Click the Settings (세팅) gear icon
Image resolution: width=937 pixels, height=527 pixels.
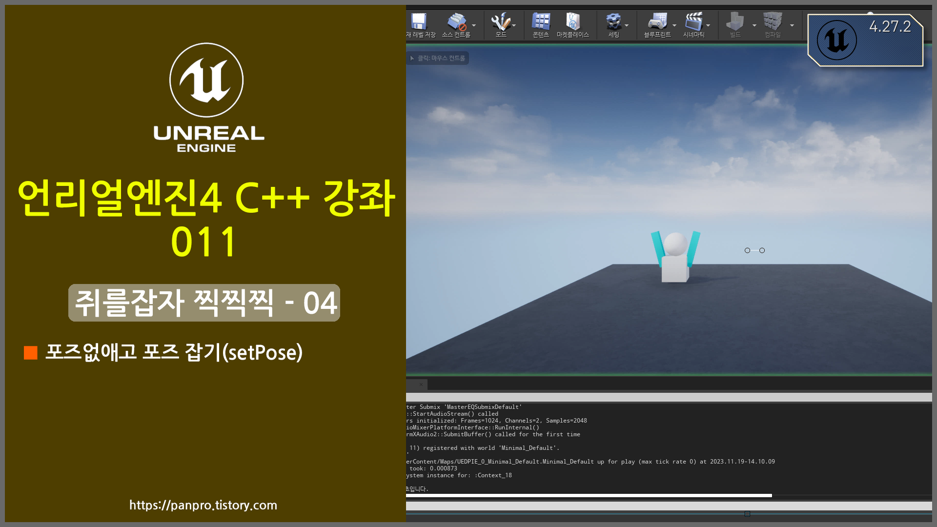pos(613,22)
